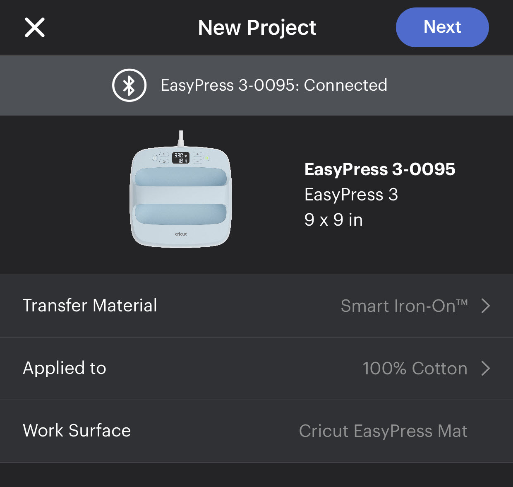Tap the Work Surface row label
The image size is (513, 487).
77,431
